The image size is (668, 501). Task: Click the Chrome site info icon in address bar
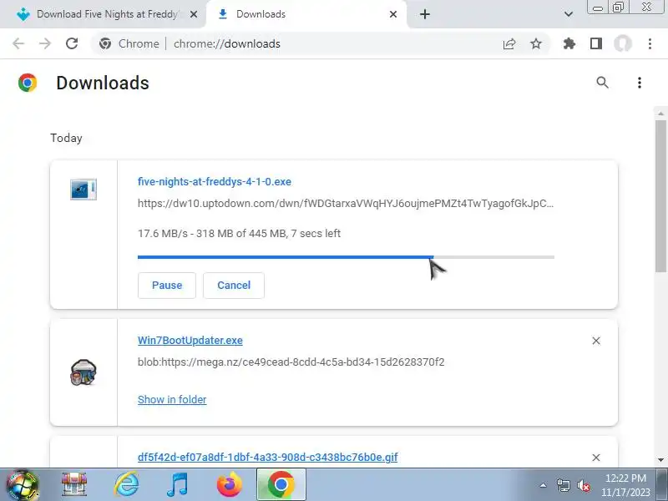tap(105, 43)
